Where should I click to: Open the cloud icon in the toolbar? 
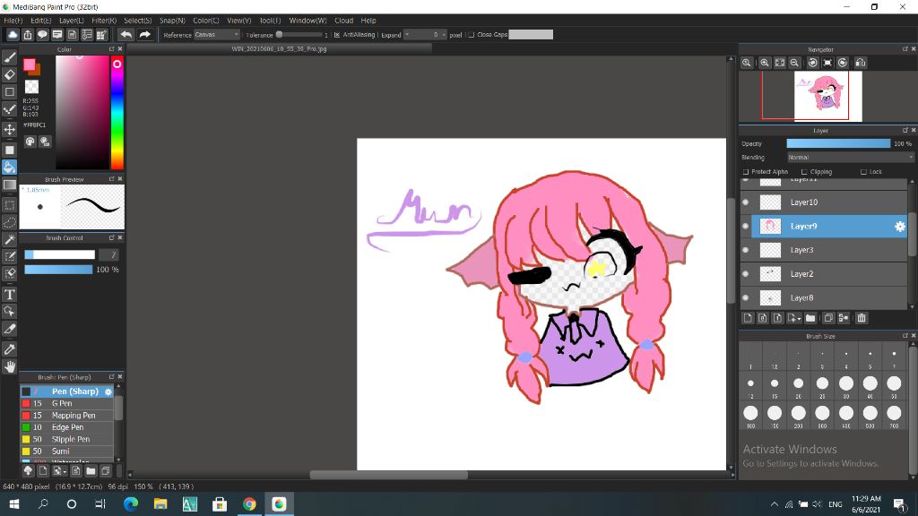13,35
